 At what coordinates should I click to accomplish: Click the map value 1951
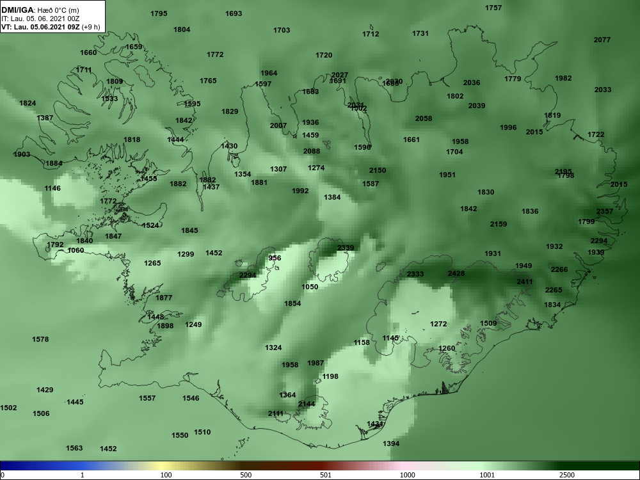pos(447,175)
